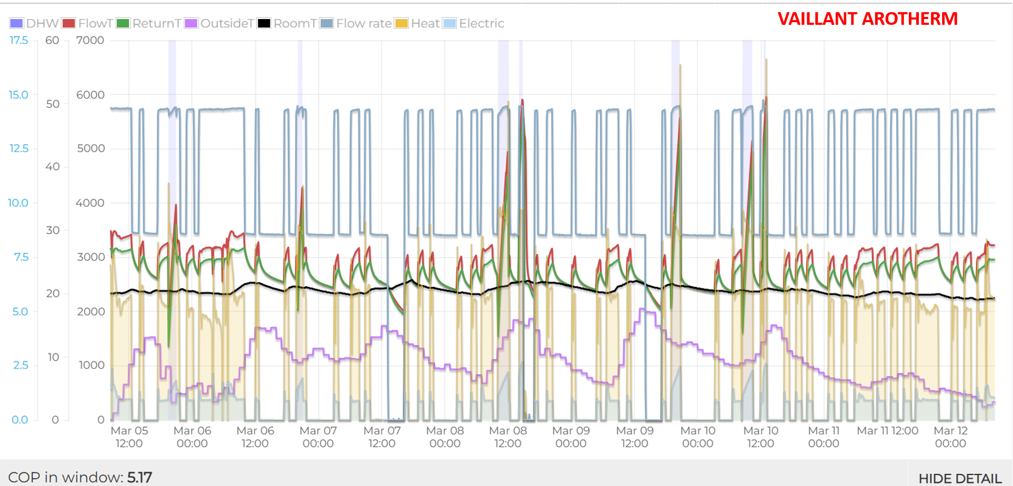Click the Mar 07 12:00 axis label

point(382,437)
